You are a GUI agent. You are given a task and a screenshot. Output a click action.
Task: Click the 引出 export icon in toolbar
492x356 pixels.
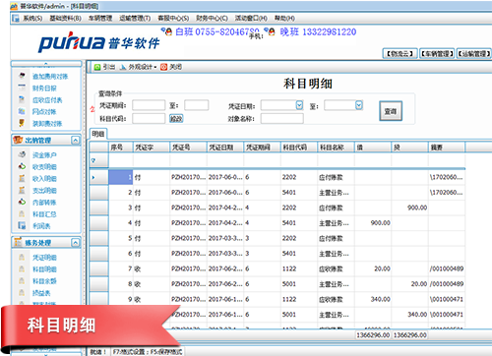[x=97, y=67]
